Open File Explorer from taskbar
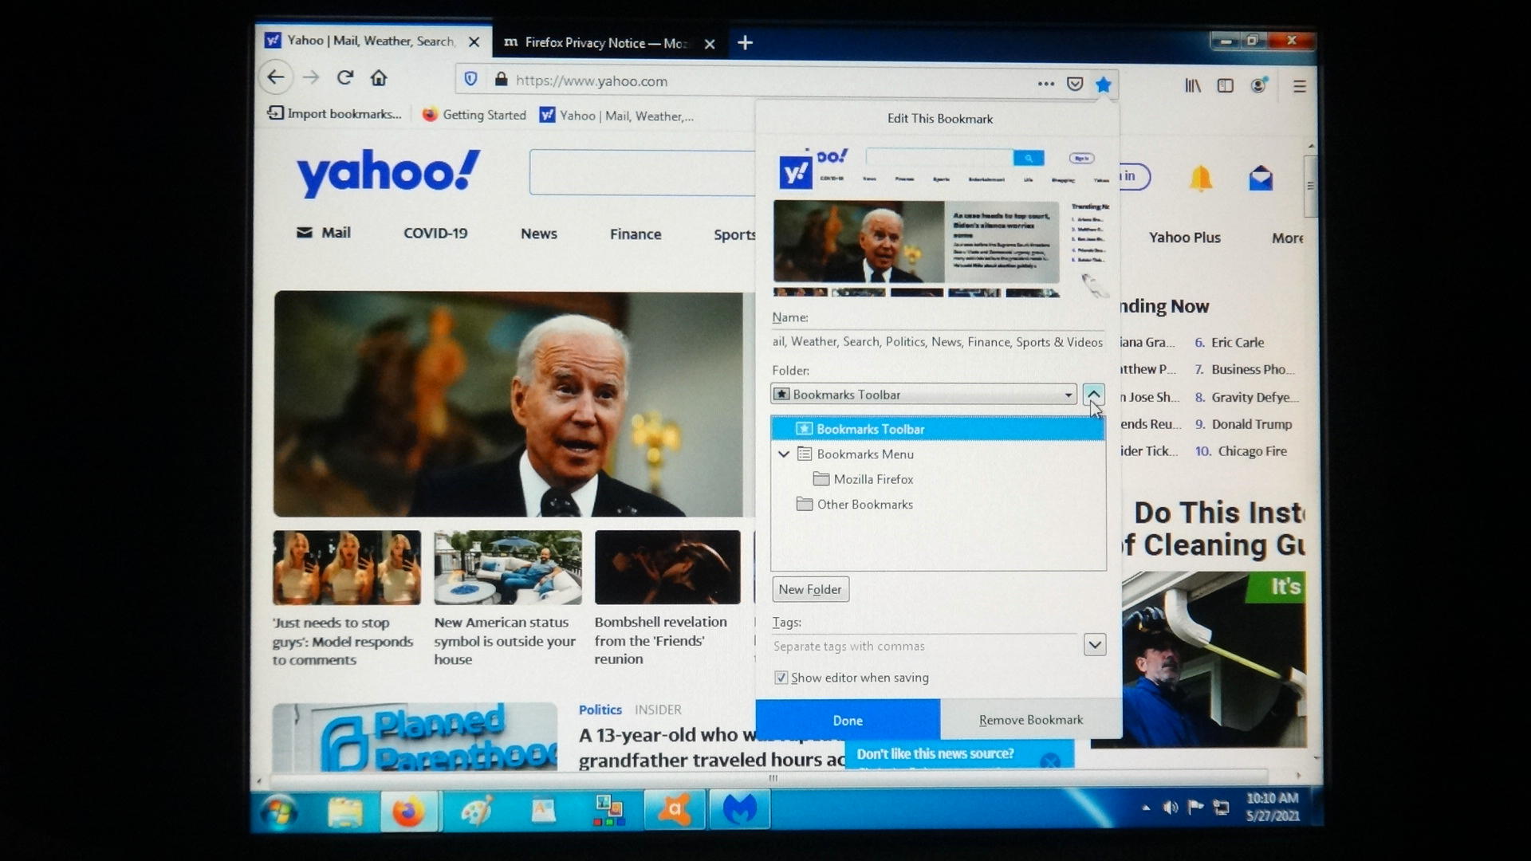This screenshot has width=1531, height=861. [345, 812]
